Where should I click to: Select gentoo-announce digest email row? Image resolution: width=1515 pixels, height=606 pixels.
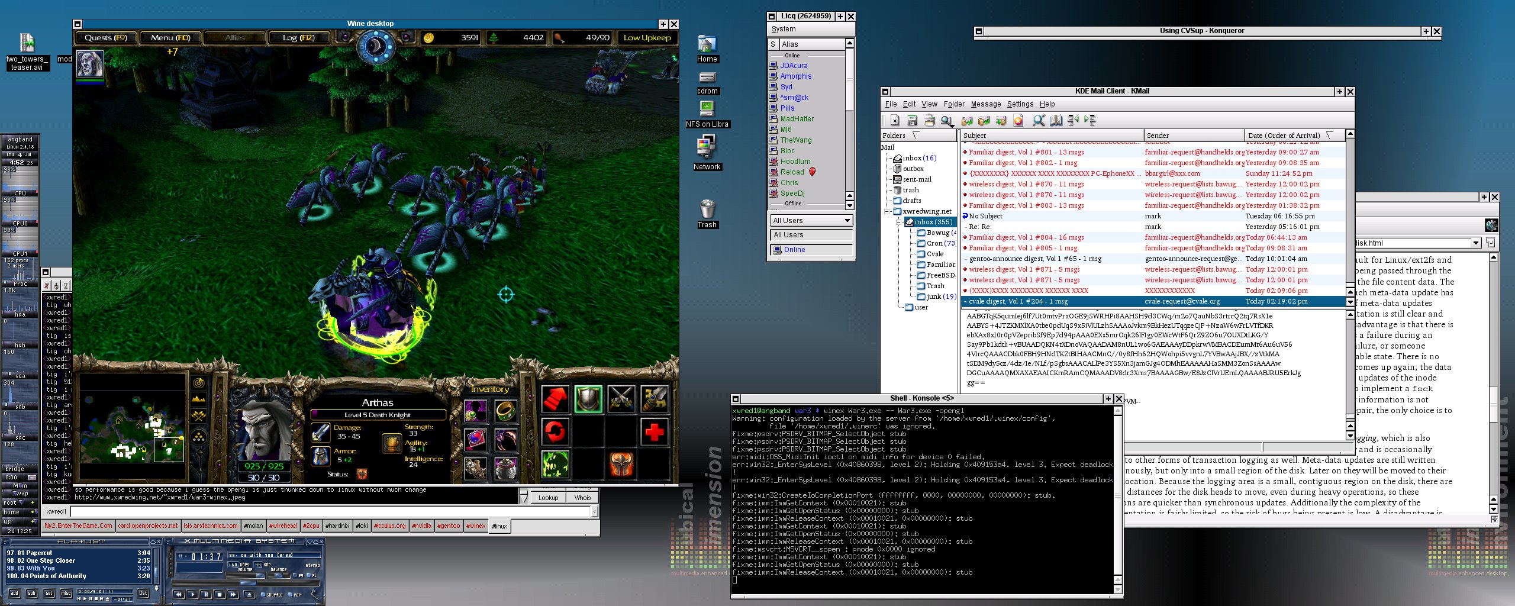point(1153,259)
